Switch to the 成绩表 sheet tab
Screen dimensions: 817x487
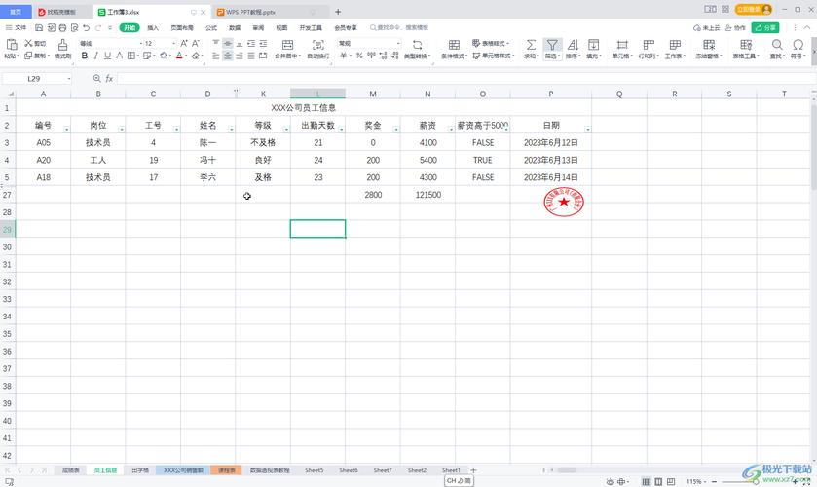[x=71, y=470]
